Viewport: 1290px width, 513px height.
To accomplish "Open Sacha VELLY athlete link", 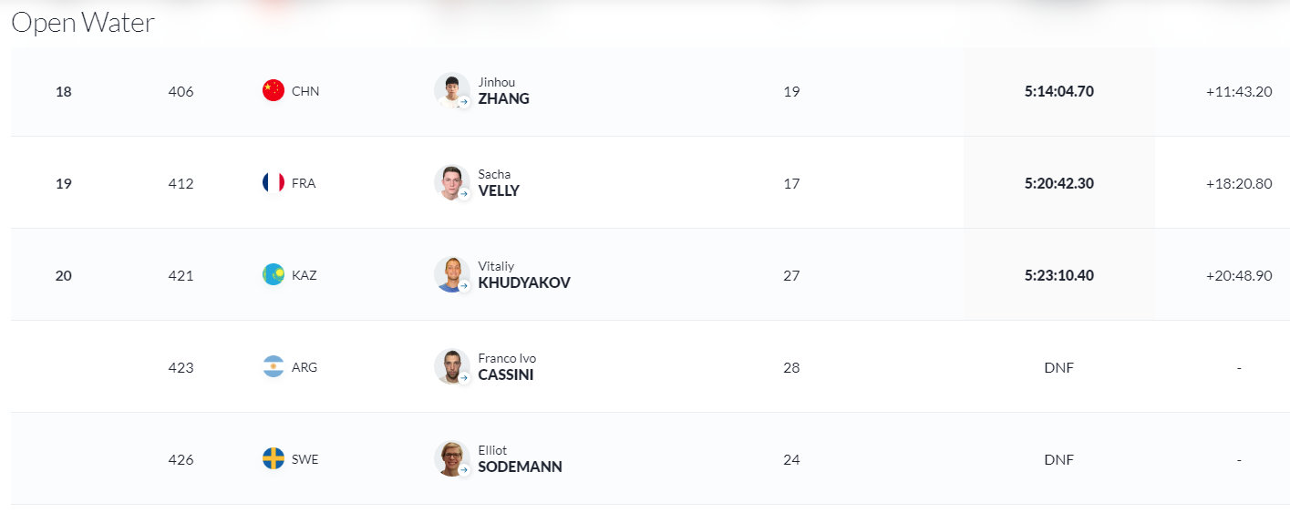I will click(499, 183).
